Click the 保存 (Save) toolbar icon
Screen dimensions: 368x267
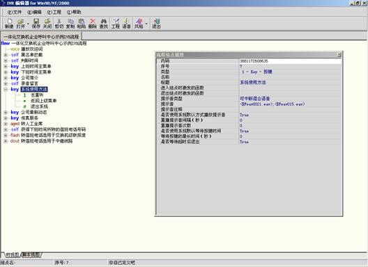[36, 24]
